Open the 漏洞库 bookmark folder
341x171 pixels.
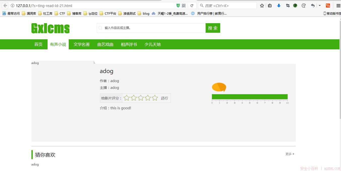29,13
